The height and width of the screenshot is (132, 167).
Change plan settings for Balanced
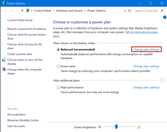click(x=146, y=49)
